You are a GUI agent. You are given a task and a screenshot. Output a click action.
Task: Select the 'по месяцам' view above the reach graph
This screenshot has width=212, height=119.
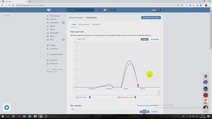(x=155, y=39)
